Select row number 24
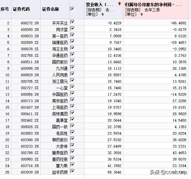Image resolution: width=191 pixels, height=179 pixels. point(7,166)
